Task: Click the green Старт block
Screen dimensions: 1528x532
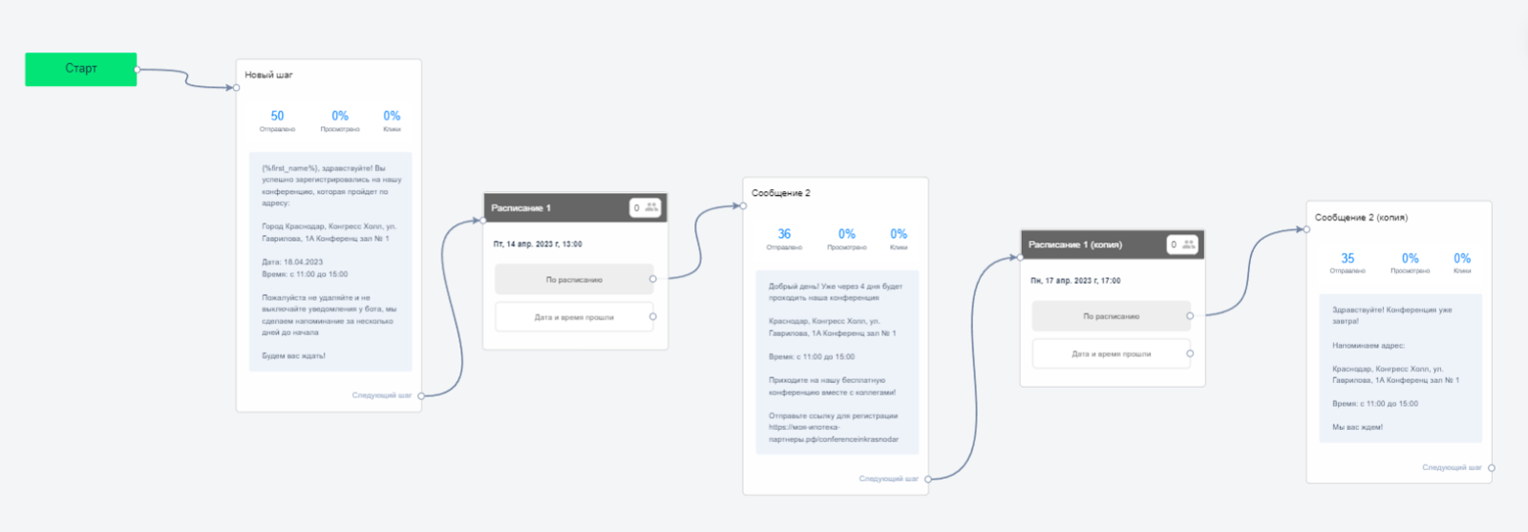Action: [x=81, y=69]
